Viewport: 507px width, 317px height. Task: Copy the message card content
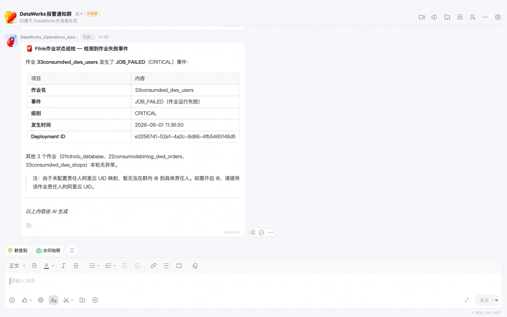tap(29, 225)
